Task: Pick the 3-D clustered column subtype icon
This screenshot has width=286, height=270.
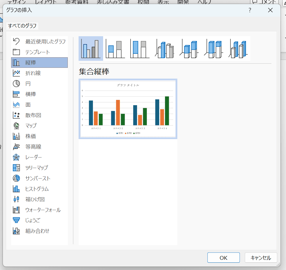Action: pyautogui.click(x=164, y=49)
